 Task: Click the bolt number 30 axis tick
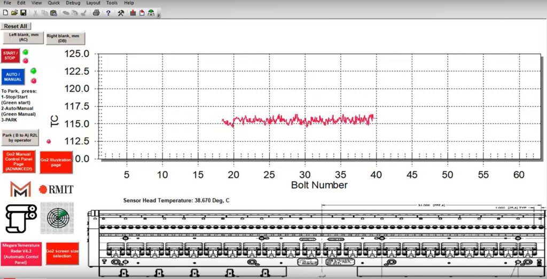click(x=305, y=174)
